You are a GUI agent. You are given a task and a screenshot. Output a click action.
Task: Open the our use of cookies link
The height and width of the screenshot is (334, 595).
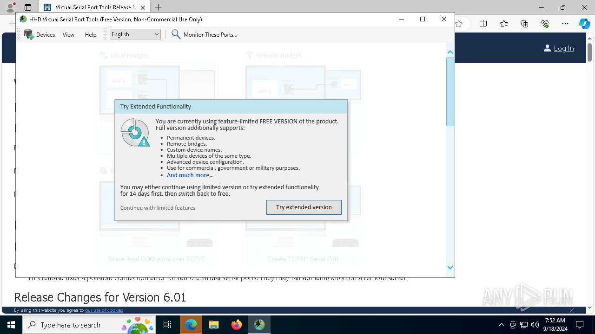[x=104, y=310]
